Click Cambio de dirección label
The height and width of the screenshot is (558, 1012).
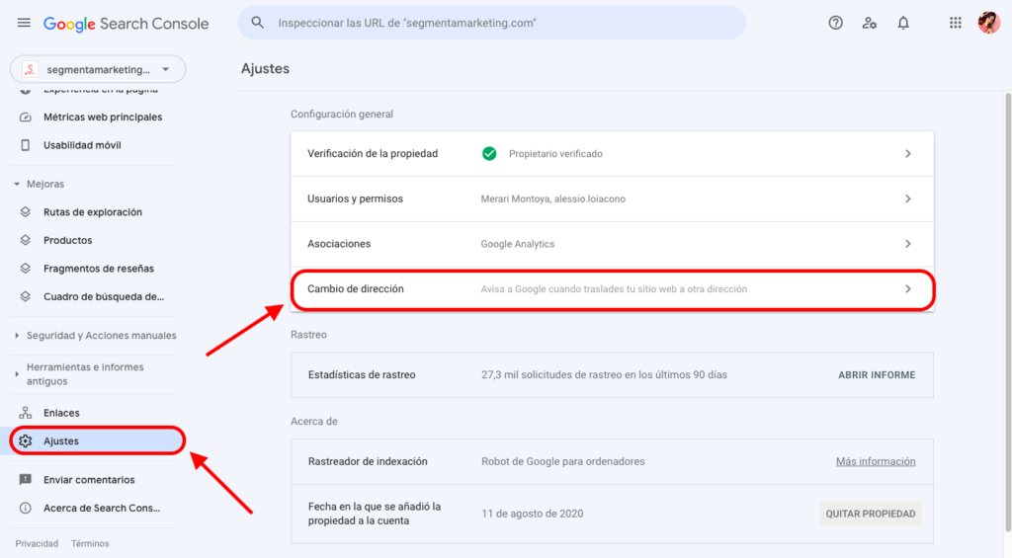(356, 289)
